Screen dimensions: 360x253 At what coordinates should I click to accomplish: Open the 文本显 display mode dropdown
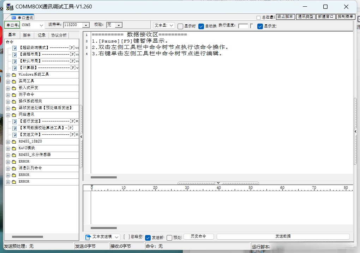point(171,25)
